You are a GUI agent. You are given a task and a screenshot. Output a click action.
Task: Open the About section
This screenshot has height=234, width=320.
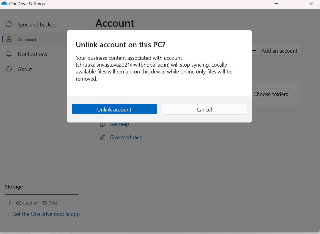(25, 69)
